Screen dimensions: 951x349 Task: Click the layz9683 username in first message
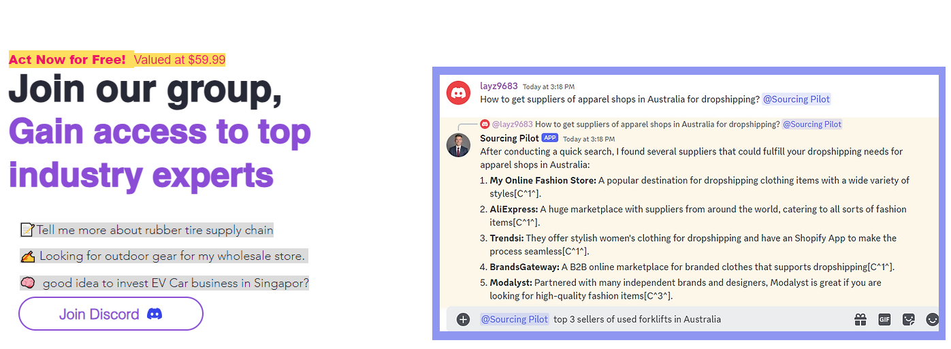click(499, 86)
